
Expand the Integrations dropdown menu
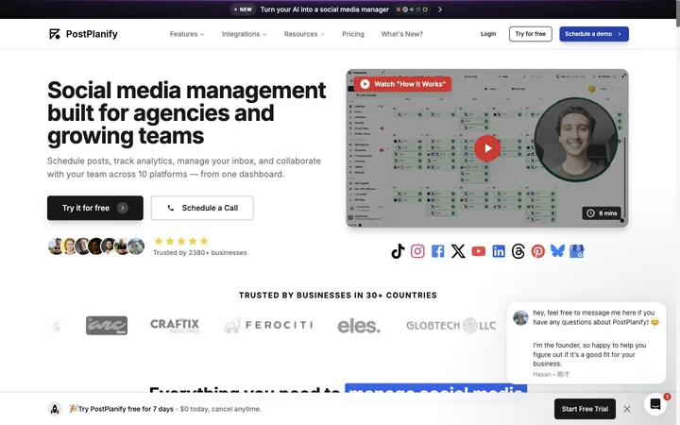[245, 34]
